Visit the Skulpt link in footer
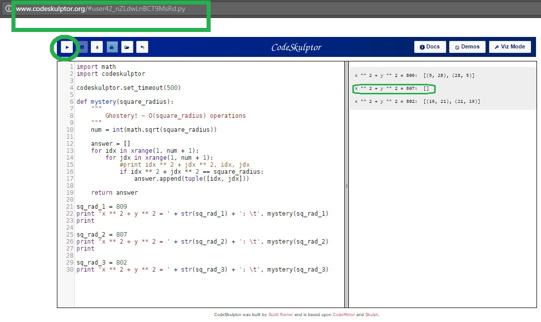The width and height of the screenshot is (541, 322). [x=371, y=315]
